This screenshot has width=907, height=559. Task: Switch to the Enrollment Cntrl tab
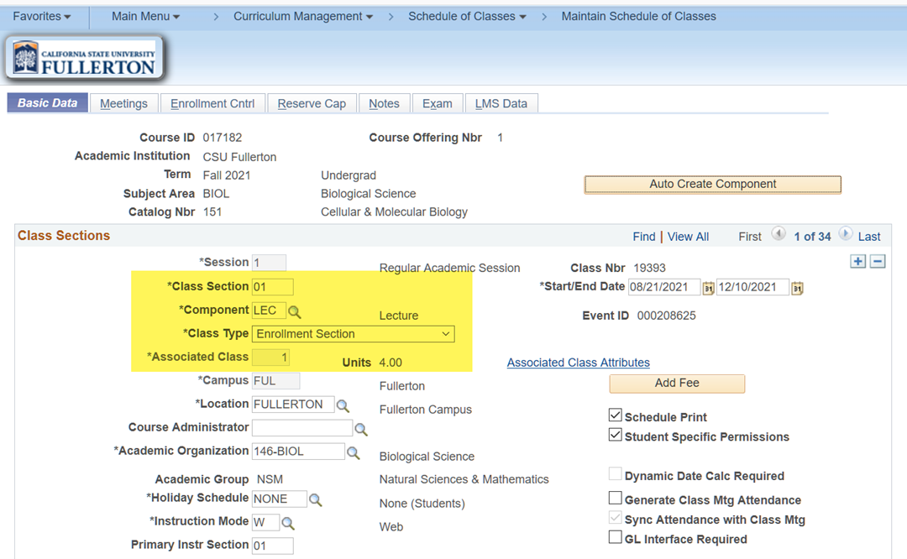tap(212, 103)
